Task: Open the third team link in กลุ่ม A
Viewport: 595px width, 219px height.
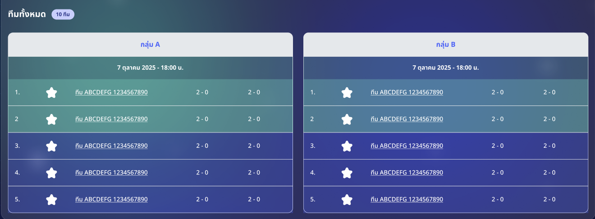Action: (x=111, y=146)
